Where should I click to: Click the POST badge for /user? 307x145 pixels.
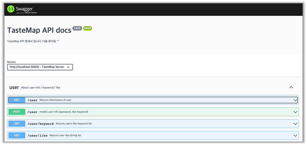pyautogui.click(x=17, y=112)
